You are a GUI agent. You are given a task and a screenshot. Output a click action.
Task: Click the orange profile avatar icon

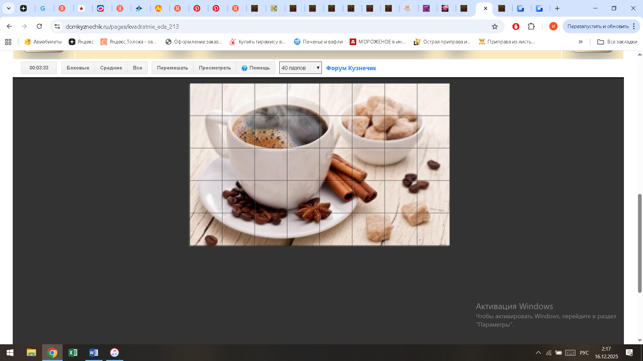tap(553, 26)
